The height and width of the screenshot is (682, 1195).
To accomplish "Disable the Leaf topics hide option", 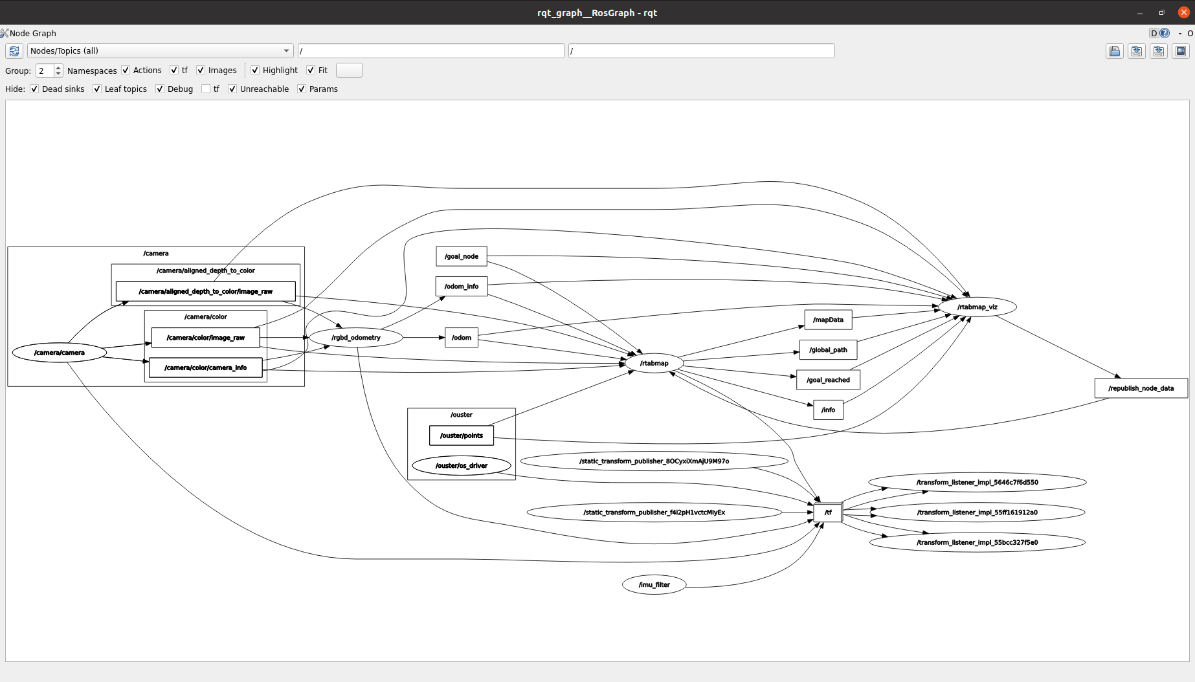I will click(97, 89).
